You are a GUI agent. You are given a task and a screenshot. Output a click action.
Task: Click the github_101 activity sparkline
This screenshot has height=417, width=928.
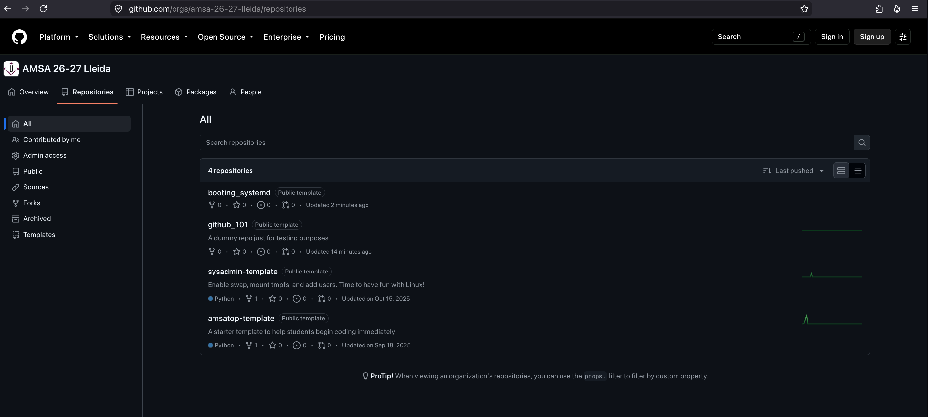pyautogui.click(x=831, y=230)
